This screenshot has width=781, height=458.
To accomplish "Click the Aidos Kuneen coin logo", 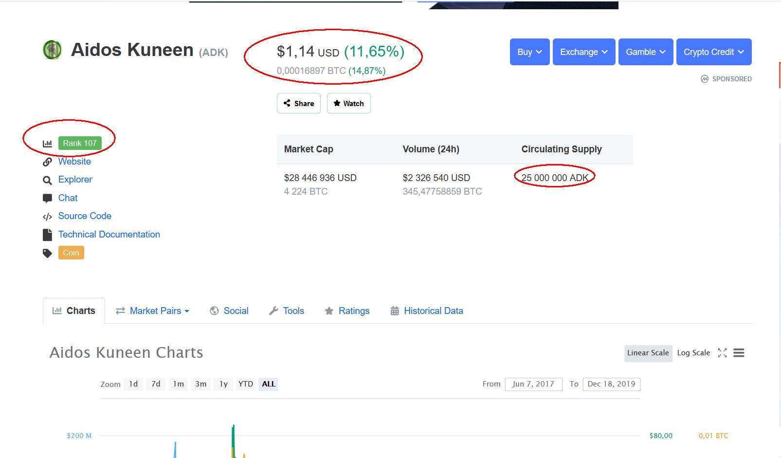I will pos(52,50).
